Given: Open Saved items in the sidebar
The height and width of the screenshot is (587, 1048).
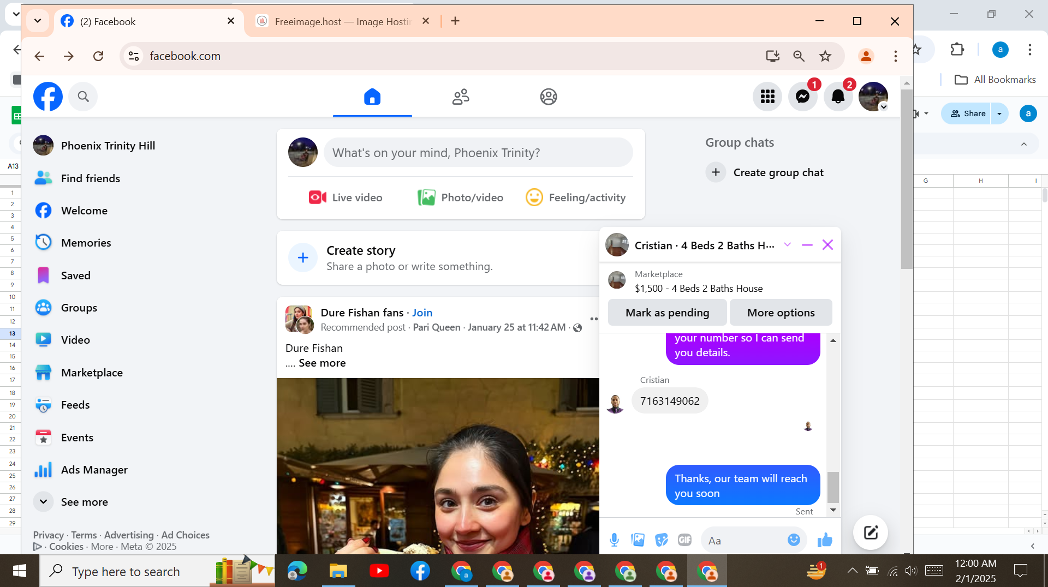Looking at the screenshot, I should point(75,275).
